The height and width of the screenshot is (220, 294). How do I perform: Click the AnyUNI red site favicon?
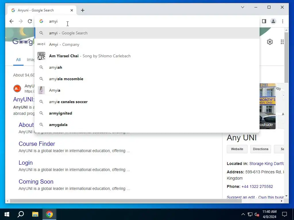(x=17, y=89)
